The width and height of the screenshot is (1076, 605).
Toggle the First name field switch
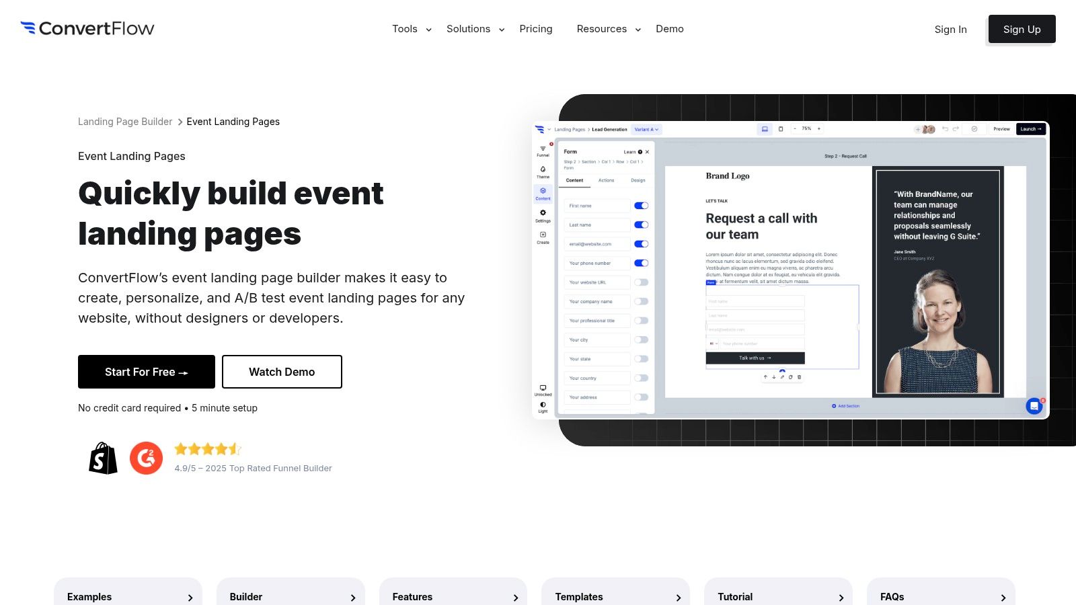click(x=641, y=206)
